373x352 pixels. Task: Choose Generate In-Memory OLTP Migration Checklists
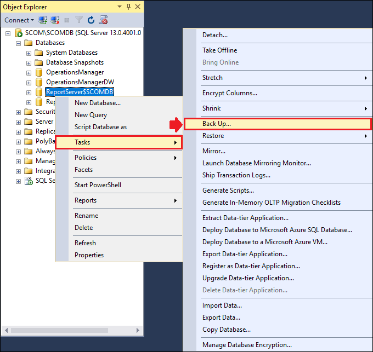pos(278,203)
